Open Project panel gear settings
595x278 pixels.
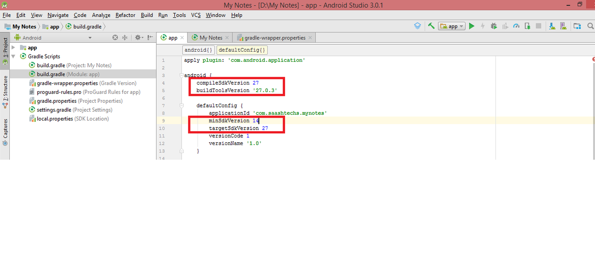[x=139, y=38]
